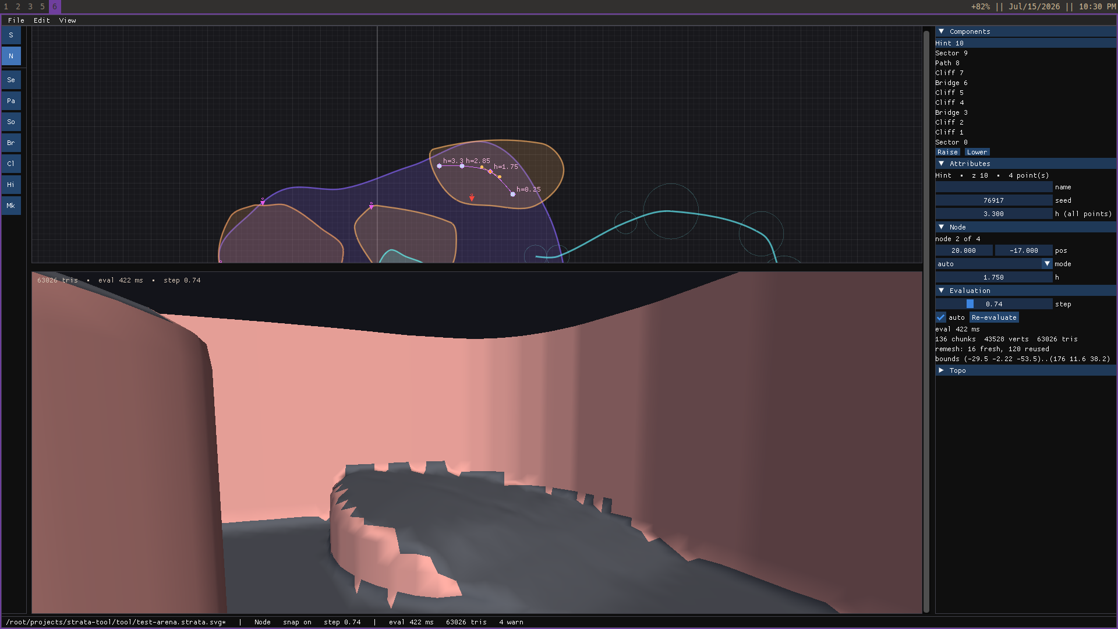Switch to workspace 1
1118x629 pixels.
point(6,6)
